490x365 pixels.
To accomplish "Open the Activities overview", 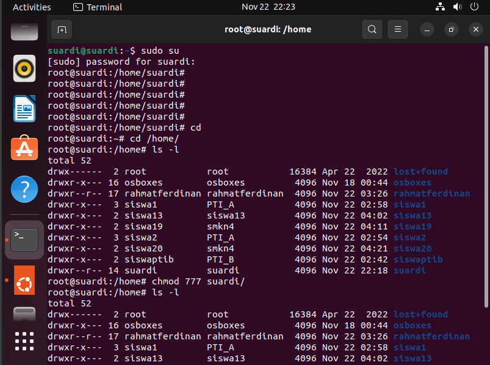I will click(x=32, y=7).
